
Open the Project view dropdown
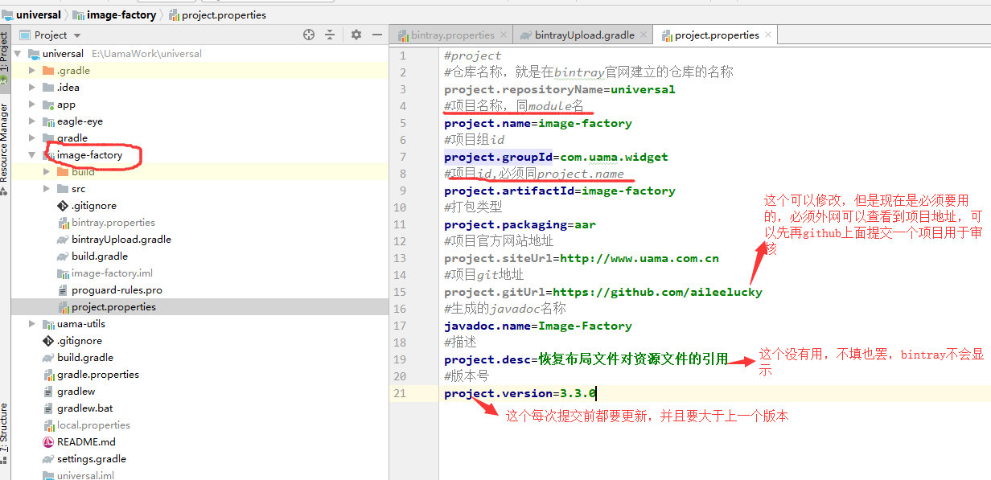coord(50,35)
